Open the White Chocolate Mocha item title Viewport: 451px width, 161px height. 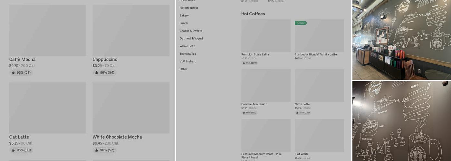click(x=117, y=137)
